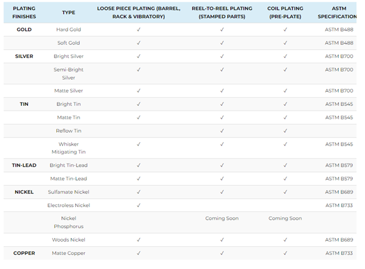Select the ASTM Specification column header

[338, 12]
